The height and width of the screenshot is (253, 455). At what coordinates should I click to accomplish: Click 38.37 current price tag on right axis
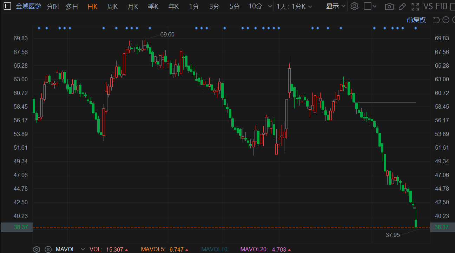click(442, 227)
